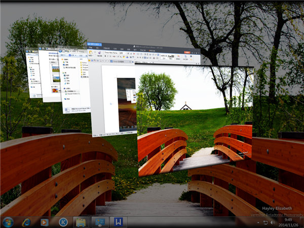
Task: Launch Internet Explorer from the taskbar
Action: pyautogui.click(x=26, y=222)
